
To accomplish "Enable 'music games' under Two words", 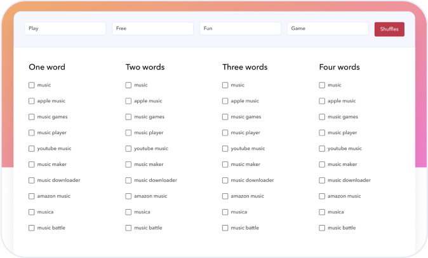I will click(x=128, y=117).
